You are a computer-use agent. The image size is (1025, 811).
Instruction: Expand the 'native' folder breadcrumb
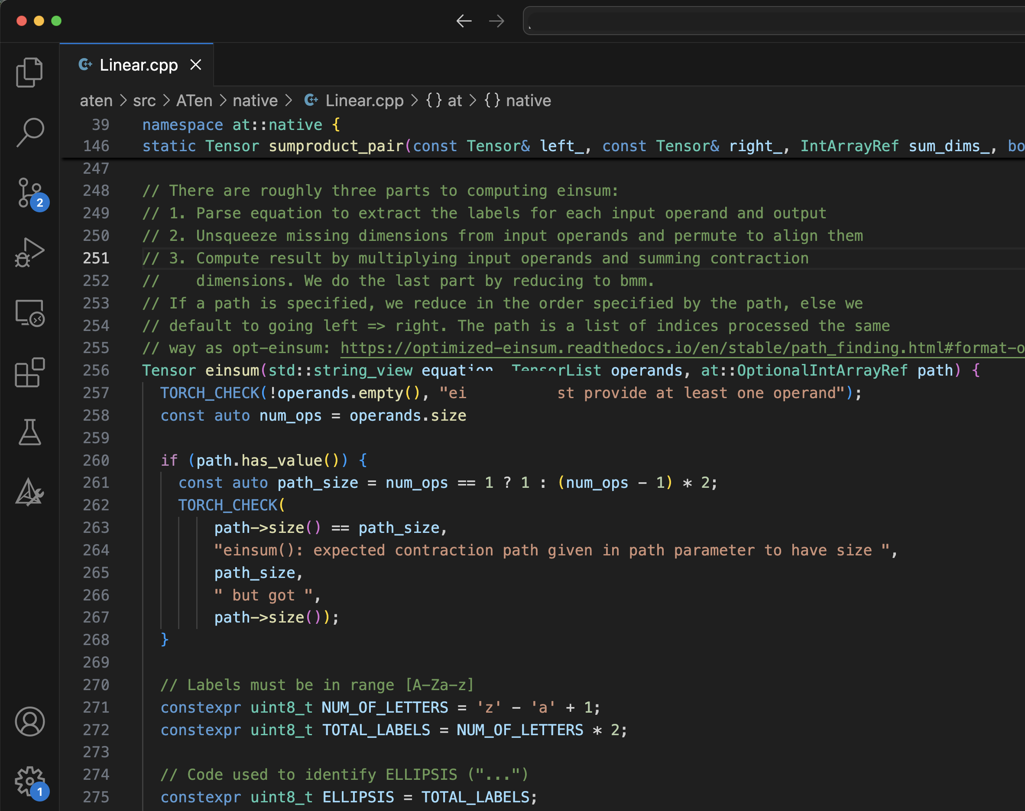coord(255,101)
